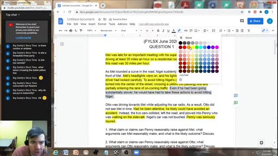This screenshot has width=278, height=156.
Task: Open the Bulleted list dropdown arrow
Action: [x=233, y=31]
